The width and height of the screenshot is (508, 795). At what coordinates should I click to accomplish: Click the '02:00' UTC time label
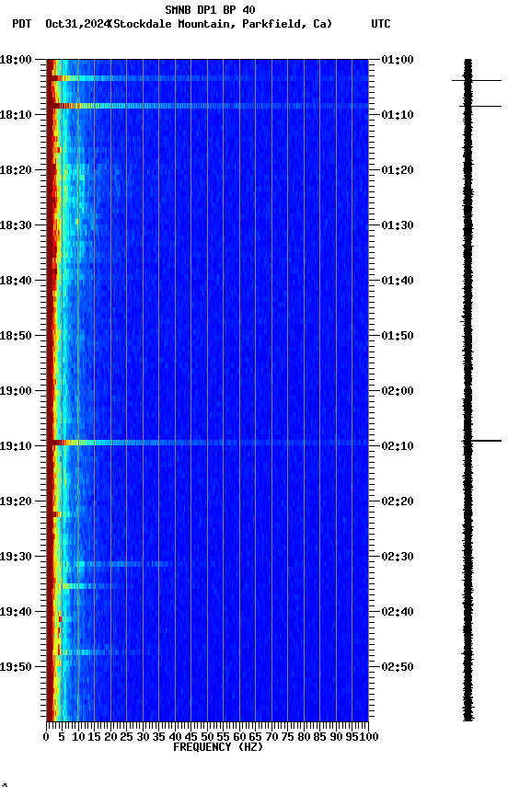398,391
